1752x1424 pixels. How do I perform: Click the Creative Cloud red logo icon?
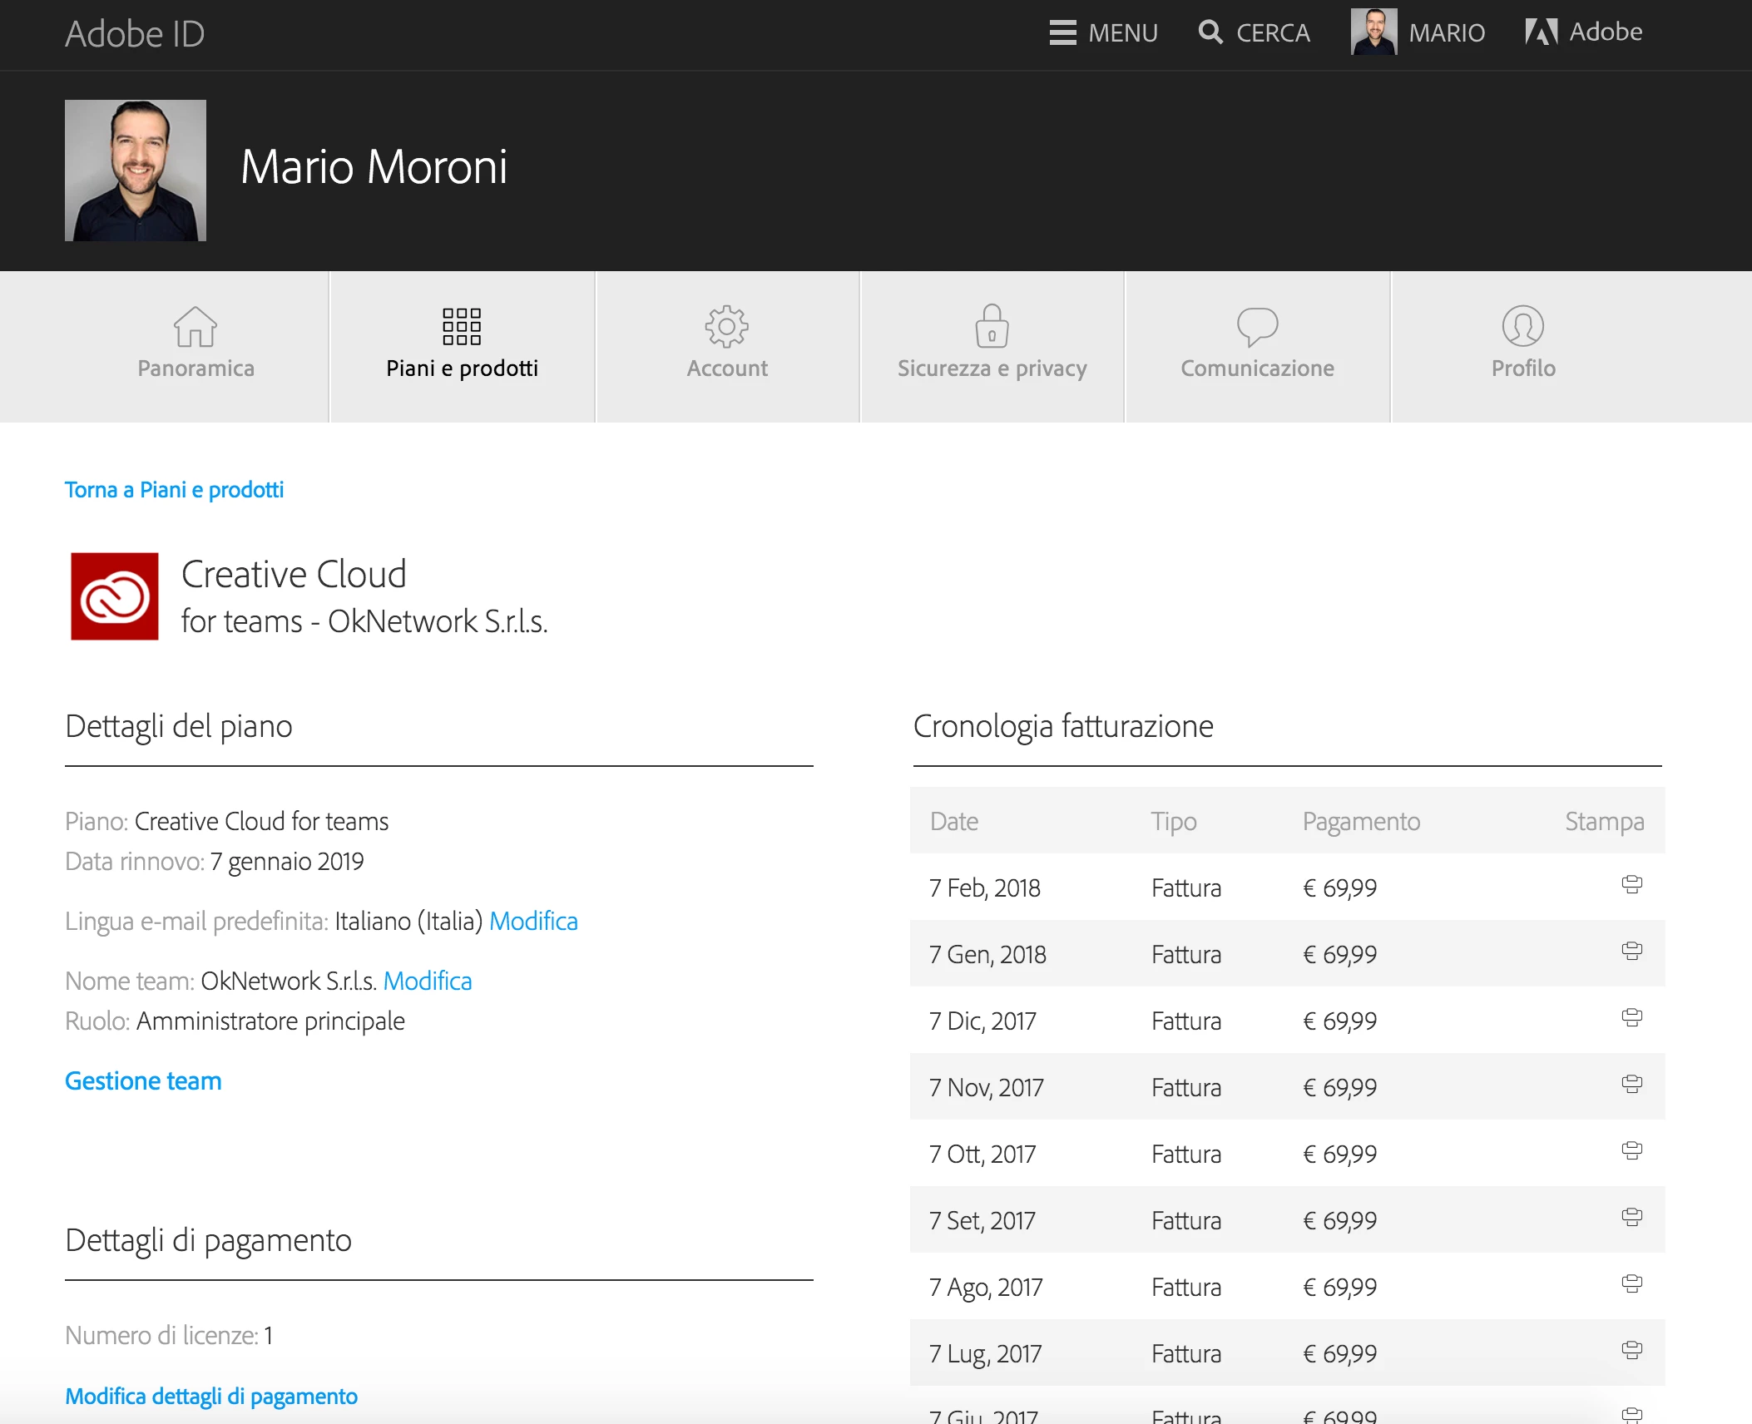115,596
